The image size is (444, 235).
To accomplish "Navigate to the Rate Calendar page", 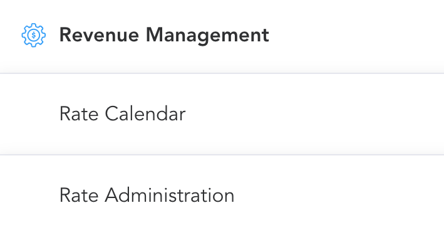I will (x=222, y=114).
